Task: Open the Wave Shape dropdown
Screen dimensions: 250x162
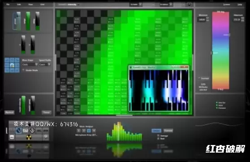Action: pos(30,64)
